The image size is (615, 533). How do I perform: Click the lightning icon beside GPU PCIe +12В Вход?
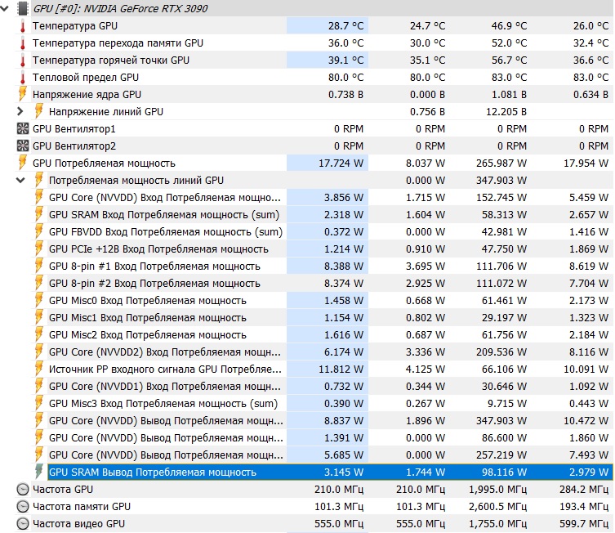point(39,249)
